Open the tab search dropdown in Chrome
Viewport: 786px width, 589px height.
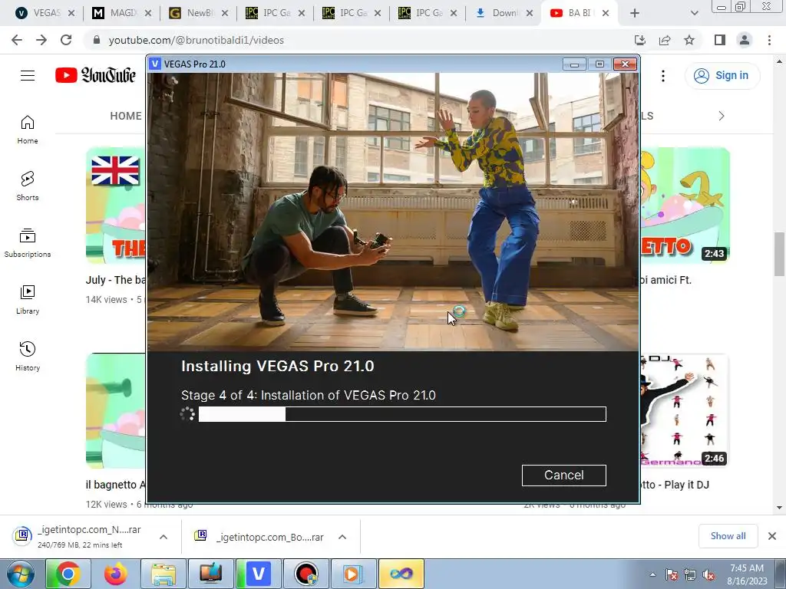694,13
